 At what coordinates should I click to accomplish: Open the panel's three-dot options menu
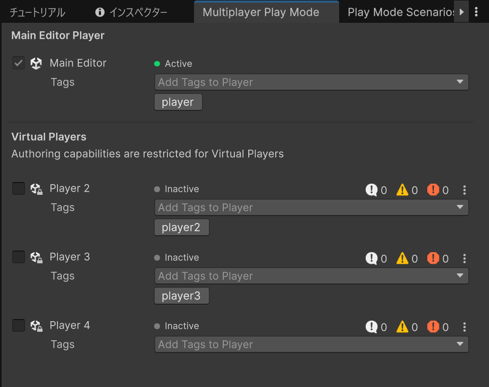point(476,12)
